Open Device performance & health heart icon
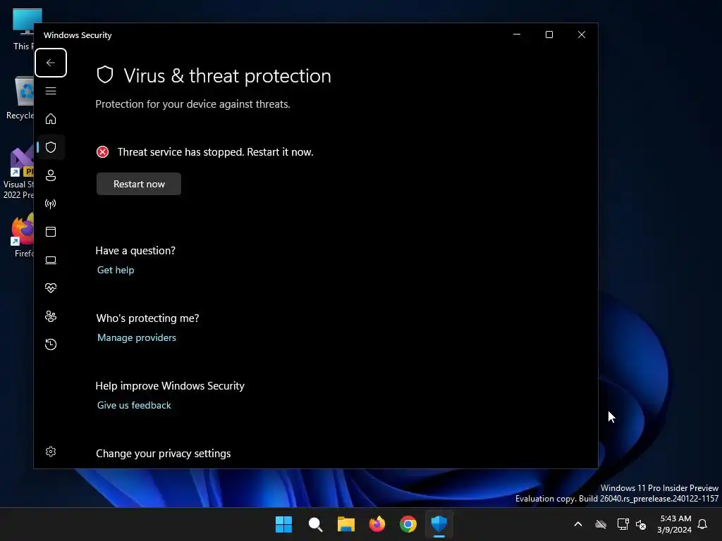Viewport: 722px width, 541px height. (51, 288)
